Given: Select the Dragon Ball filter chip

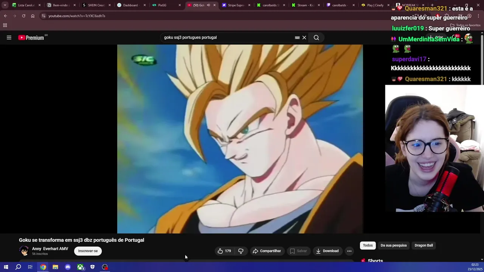Looking at the screenshot, I should coord(423,245).
